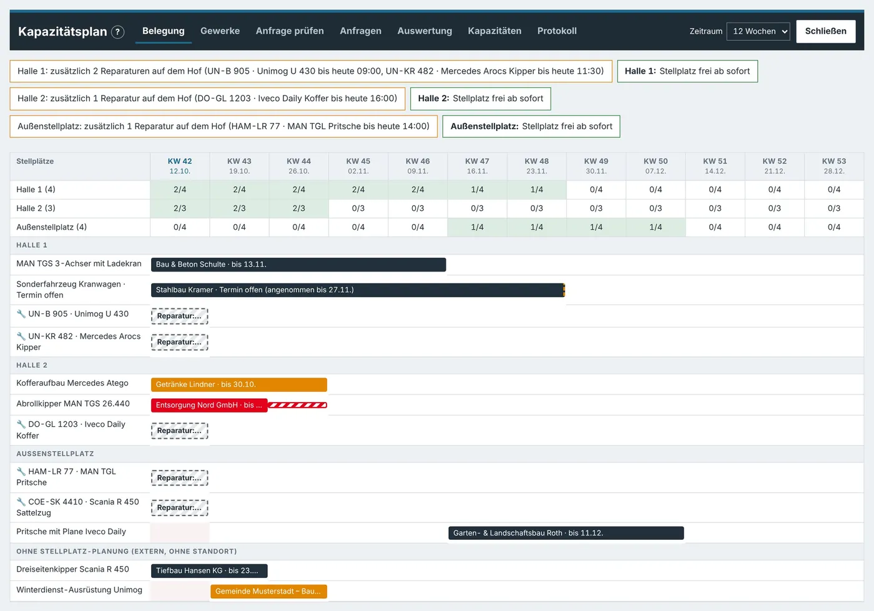Click Halle 2 occupancy cell for KW 44
Image resolution: width=874 pixels, height=611 pixels.
coord(299,208)
